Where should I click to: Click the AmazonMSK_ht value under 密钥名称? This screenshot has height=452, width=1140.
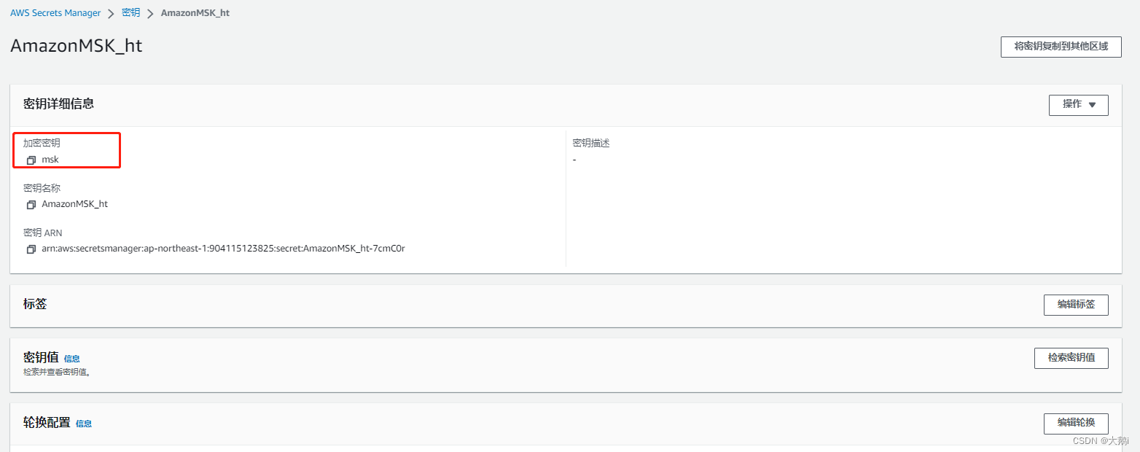point(74,204)
